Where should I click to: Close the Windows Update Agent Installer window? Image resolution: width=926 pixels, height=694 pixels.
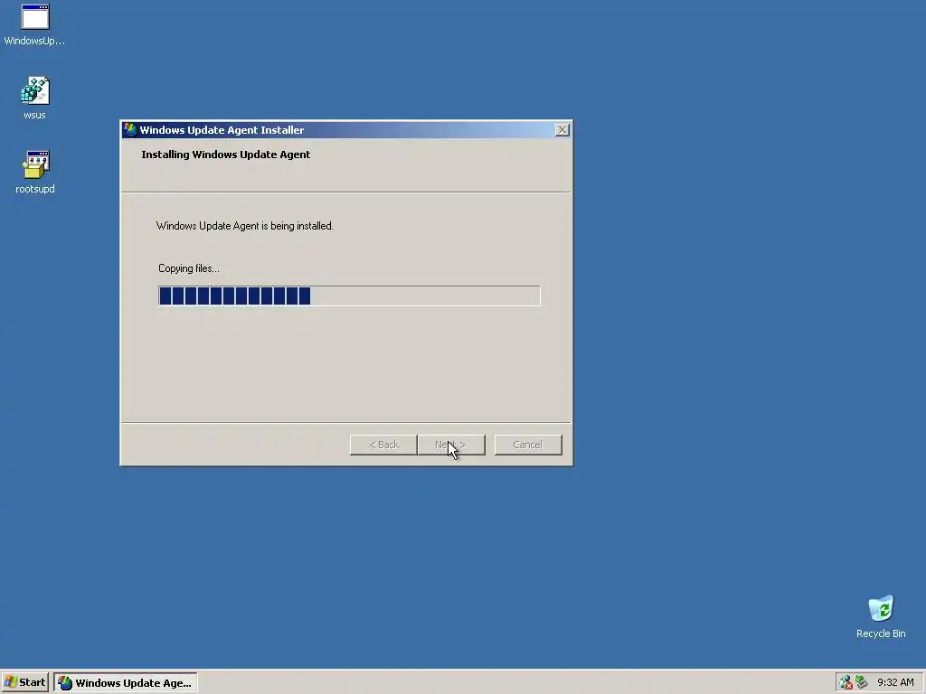562,130
